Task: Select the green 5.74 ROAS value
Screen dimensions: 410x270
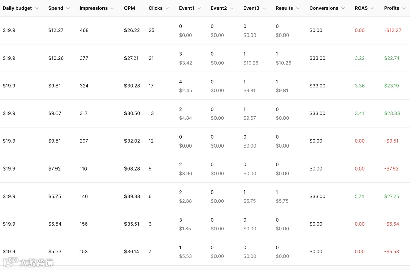Action: (x=359, y=196)
